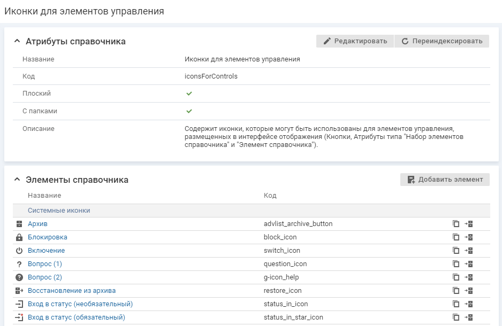Open the Восстановление из архива link
502x326 pixels.
(72, 291)
